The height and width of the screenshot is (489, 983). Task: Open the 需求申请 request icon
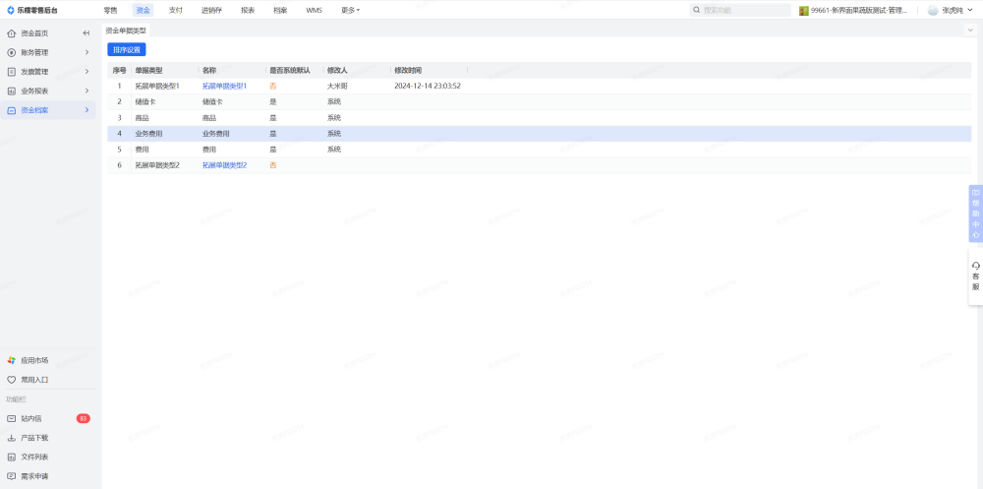[12, 476]
